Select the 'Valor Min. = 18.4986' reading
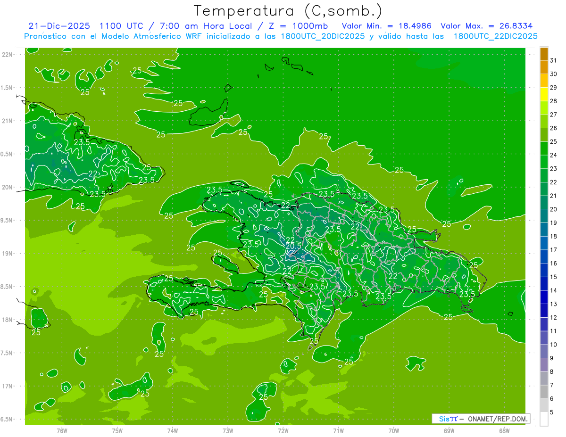The width and height of the screenshot is (566, 437). 387,26
